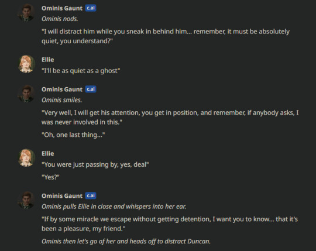
Task: Select the "Very well, I will get his attention" message
Action: [x=170, y=117]
